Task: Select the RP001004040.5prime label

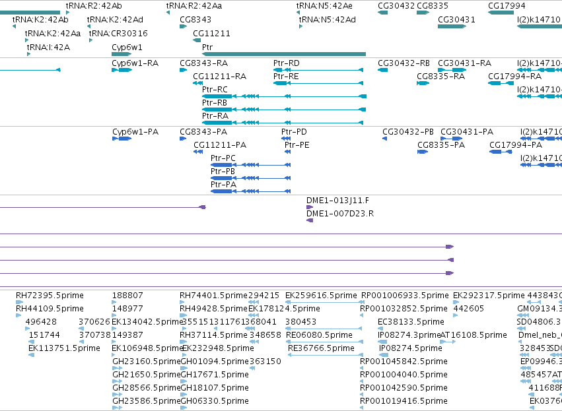Action: pyautogui.click(x=404, y=375)
